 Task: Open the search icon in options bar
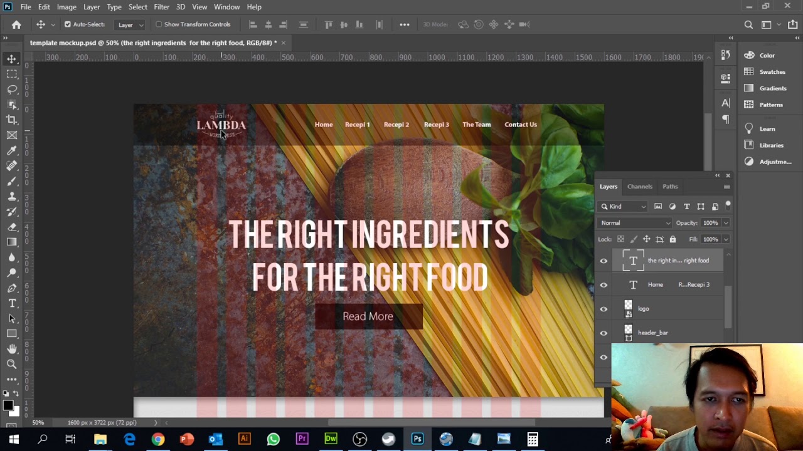click(748, 24)
